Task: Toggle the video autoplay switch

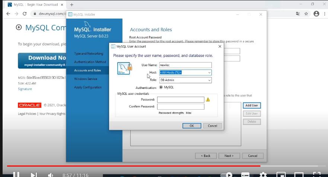Action: pyautogui.click(x=226, y=175)
